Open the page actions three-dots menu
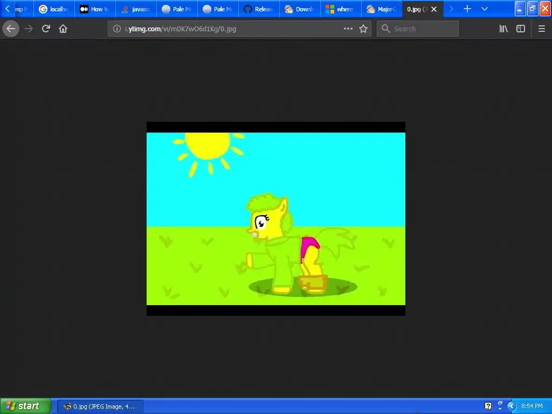Viewport: 552px width, 414px height. (x=348, y=29)
